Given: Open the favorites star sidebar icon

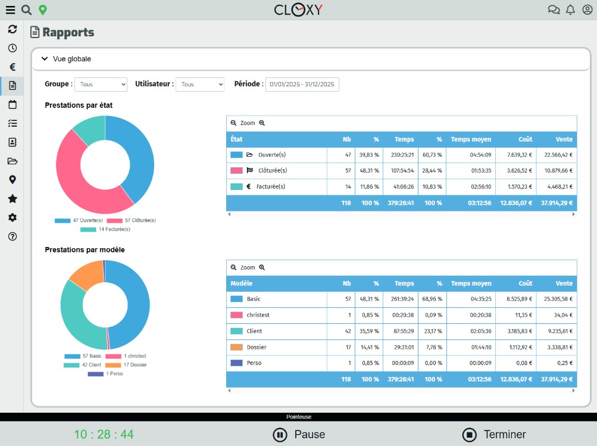Looking at the screenshot, I should 12,199.
